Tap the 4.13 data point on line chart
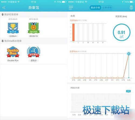This screenshot has width=135, height=120. (x=96, y=78)
